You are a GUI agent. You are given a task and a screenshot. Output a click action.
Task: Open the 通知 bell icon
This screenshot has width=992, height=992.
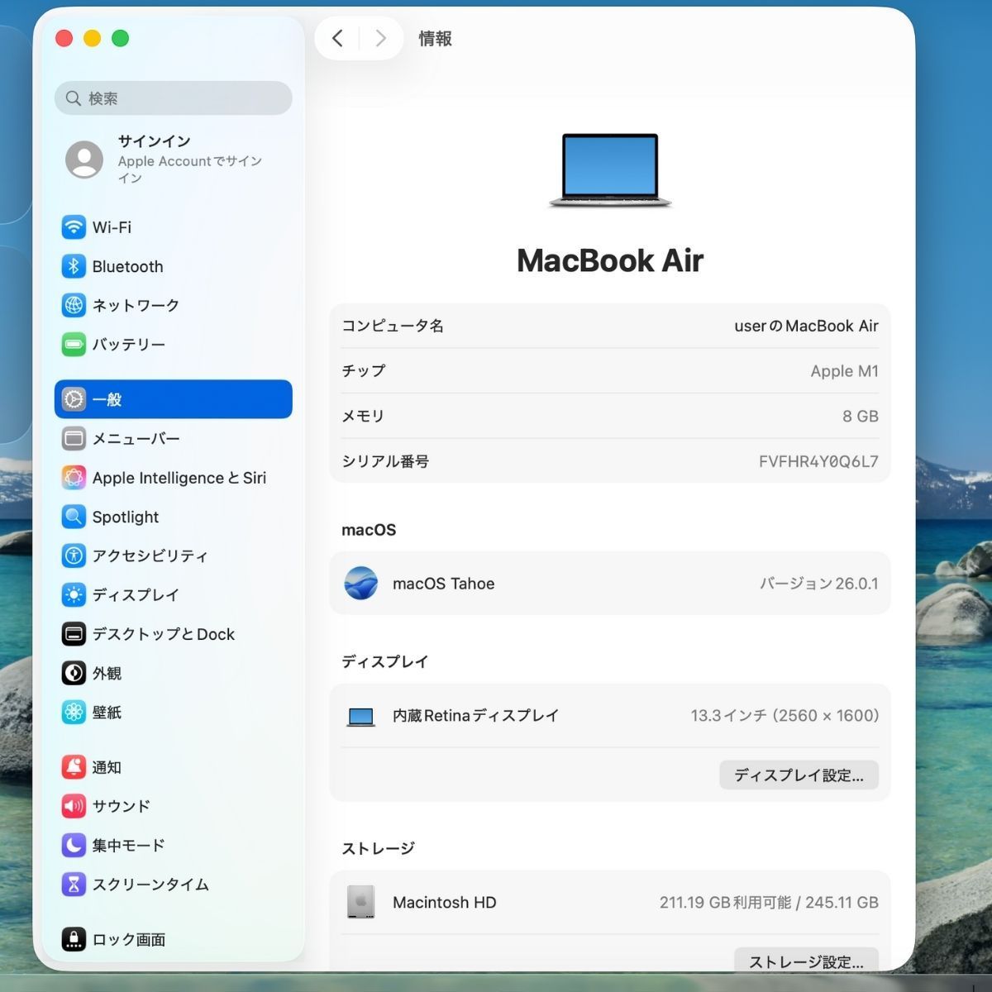[74, 767]
